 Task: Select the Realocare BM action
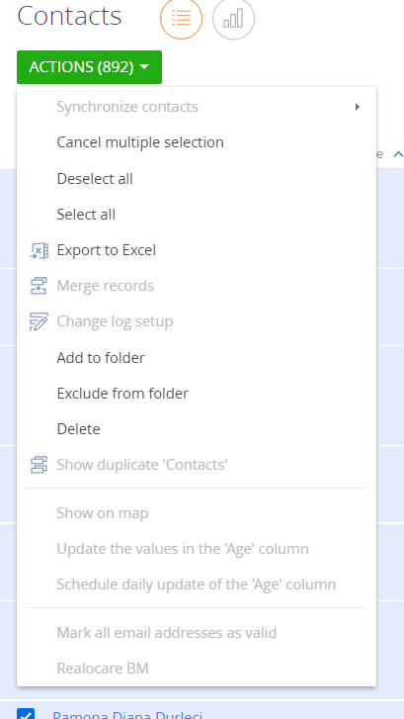tap(103, 669)
